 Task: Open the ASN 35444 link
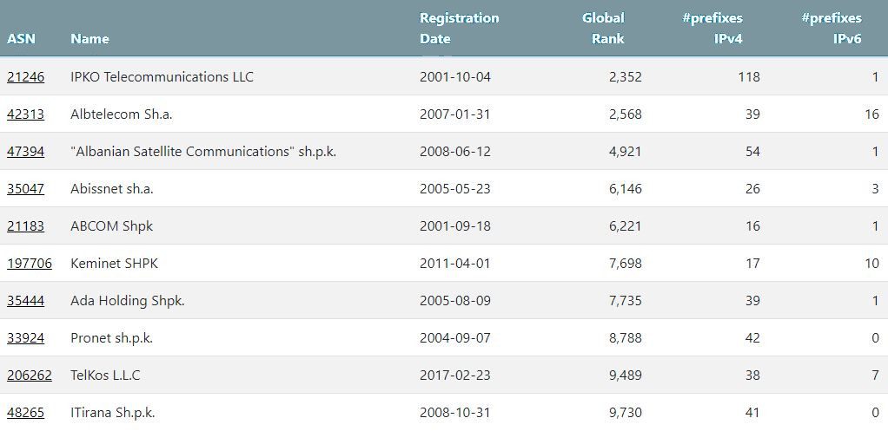pos(25,301)
